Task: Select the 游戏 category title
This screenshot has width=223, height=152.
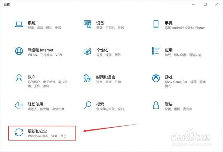Action: click(x=169, y=77)
